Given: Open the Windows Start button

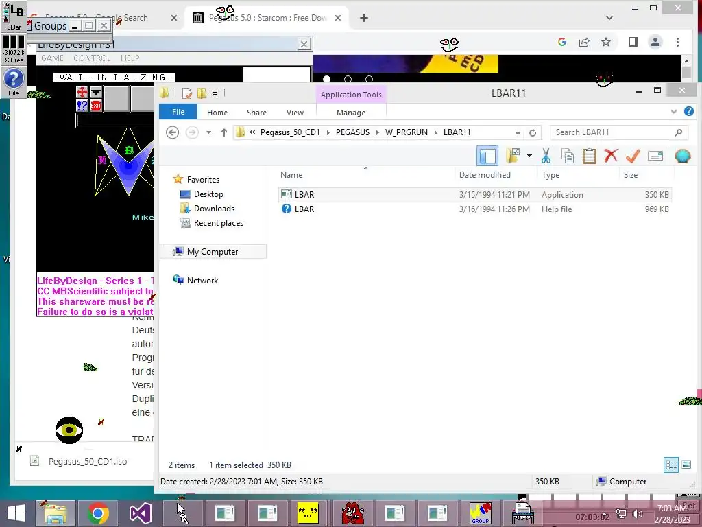Looking at the screenshot, I should coord(16,513).
